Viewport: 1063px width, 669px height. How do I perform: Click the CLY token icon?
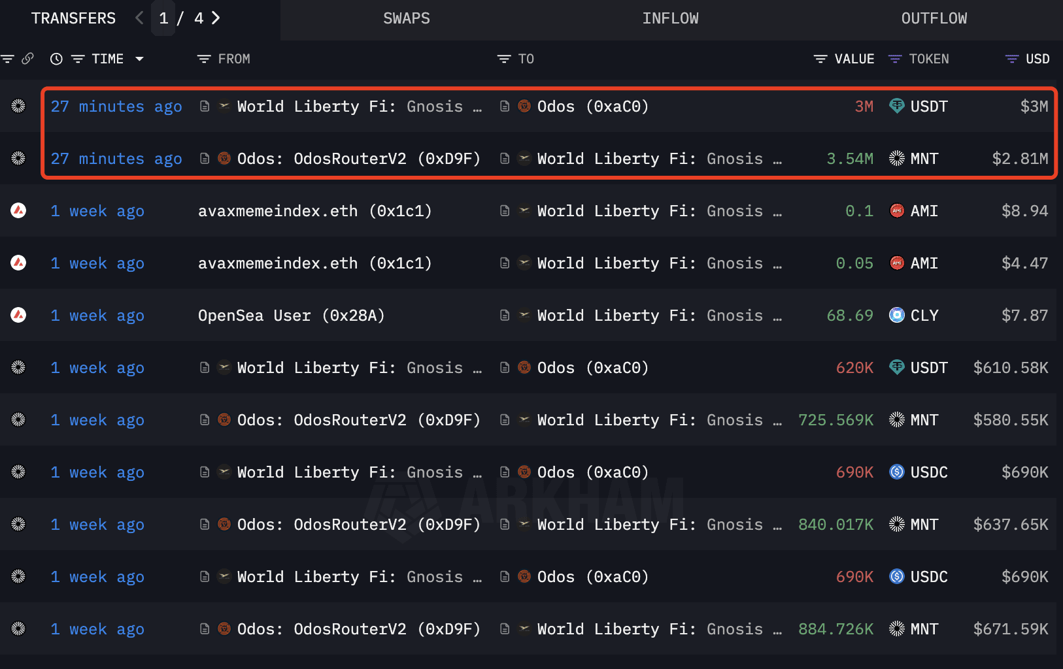click(x=897, y=315)
